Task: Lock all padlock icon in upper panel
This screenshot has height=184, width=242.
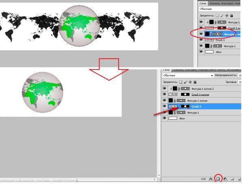Action: [231, 16]
